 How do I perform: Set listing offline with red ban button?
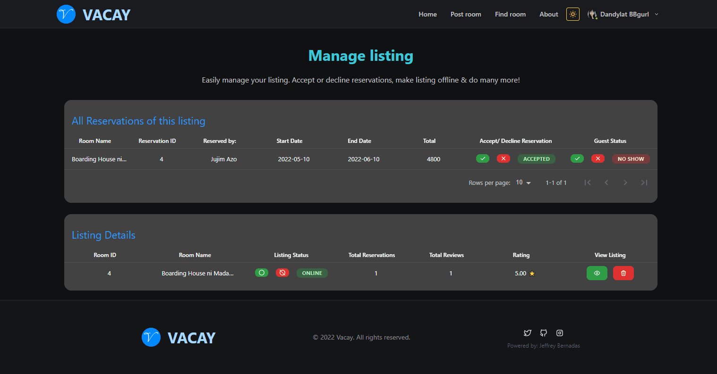[282, 273]
